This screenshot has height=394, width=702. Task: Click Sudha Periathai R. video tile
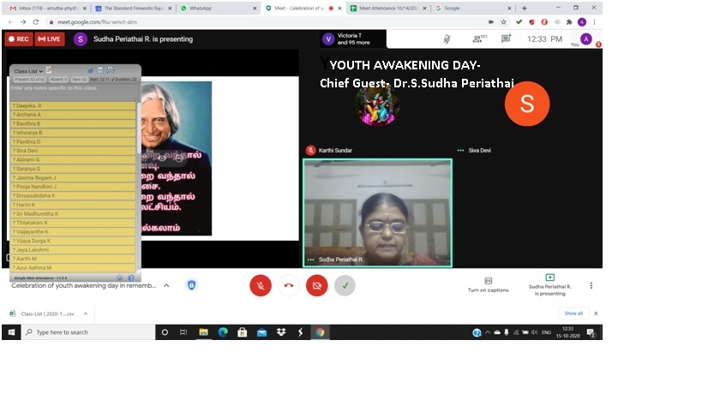[x=377, y=213]
